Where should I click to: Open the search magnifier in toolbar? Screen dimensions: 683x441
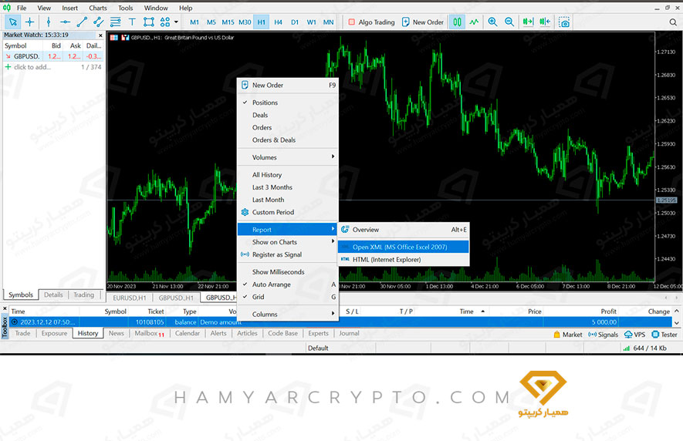(673, 22)
